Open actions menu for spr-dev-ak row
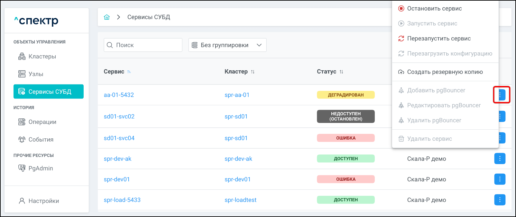This screenshot has height=217, width=516. pos(500,159)
